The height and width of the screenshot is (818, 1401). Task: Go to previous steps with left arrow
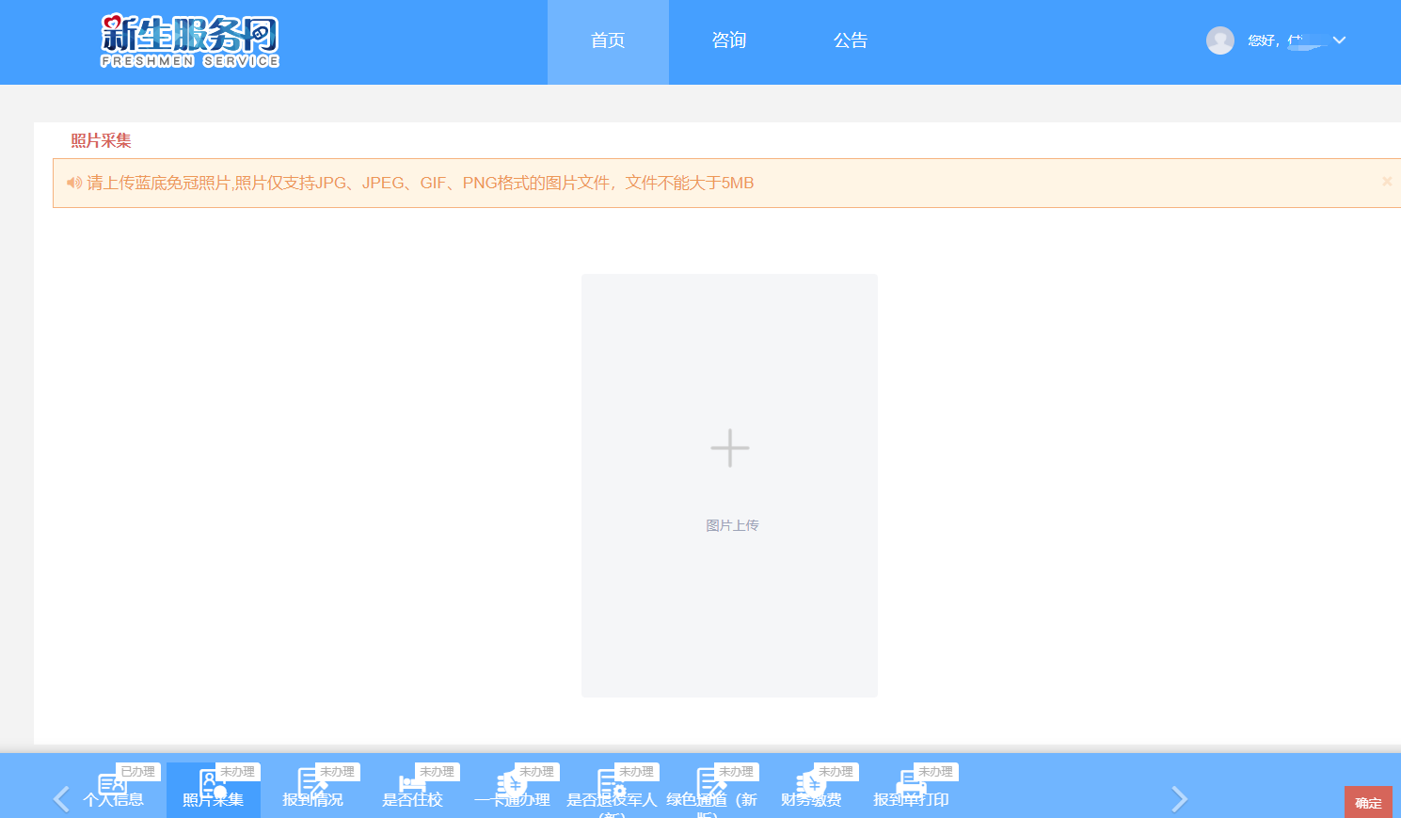61,799
